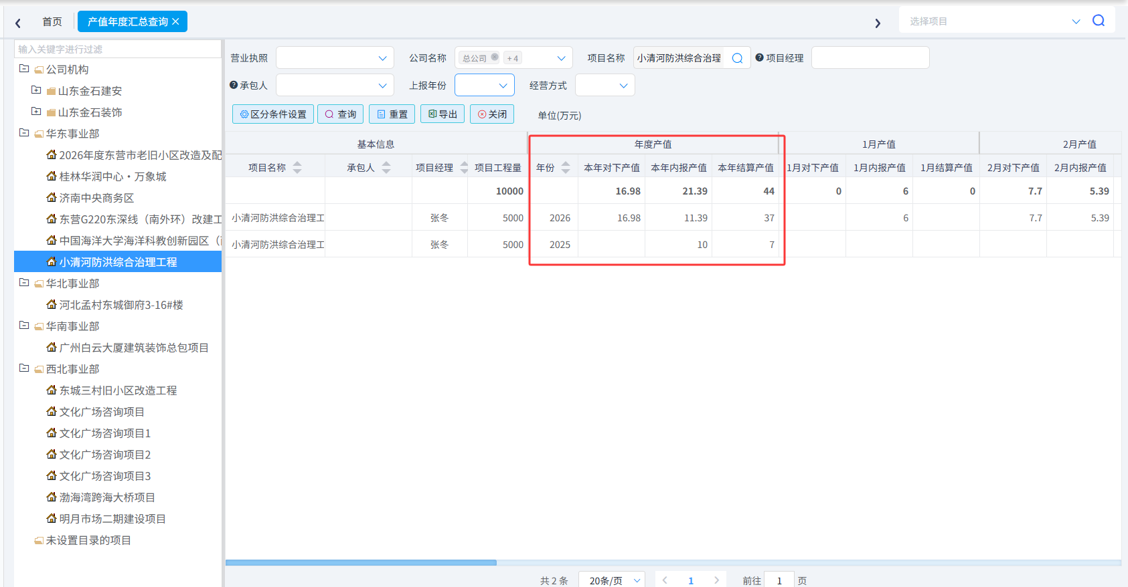Sort the table by 项目名称 column
Viewport: 1128px width, 587px height.
(297, 167)
